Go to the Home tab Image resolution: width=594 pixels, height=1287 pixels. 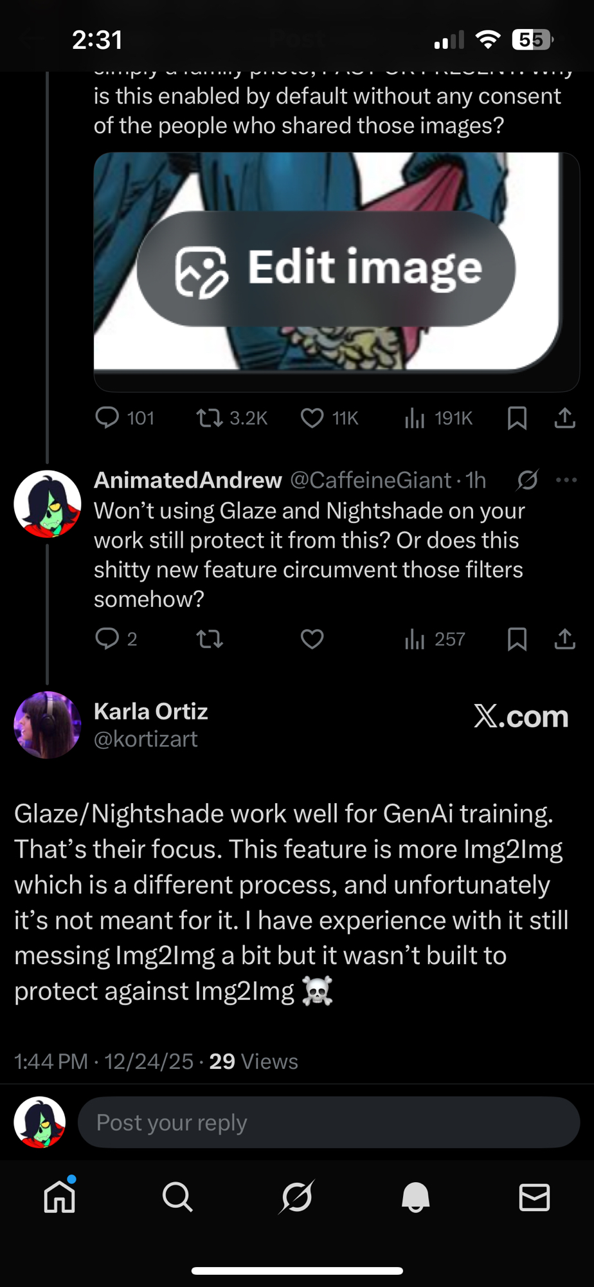point(59,1197)
